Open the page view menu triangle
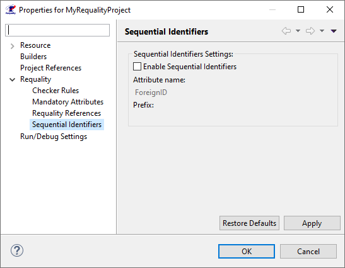 click(x=334, y=31)
